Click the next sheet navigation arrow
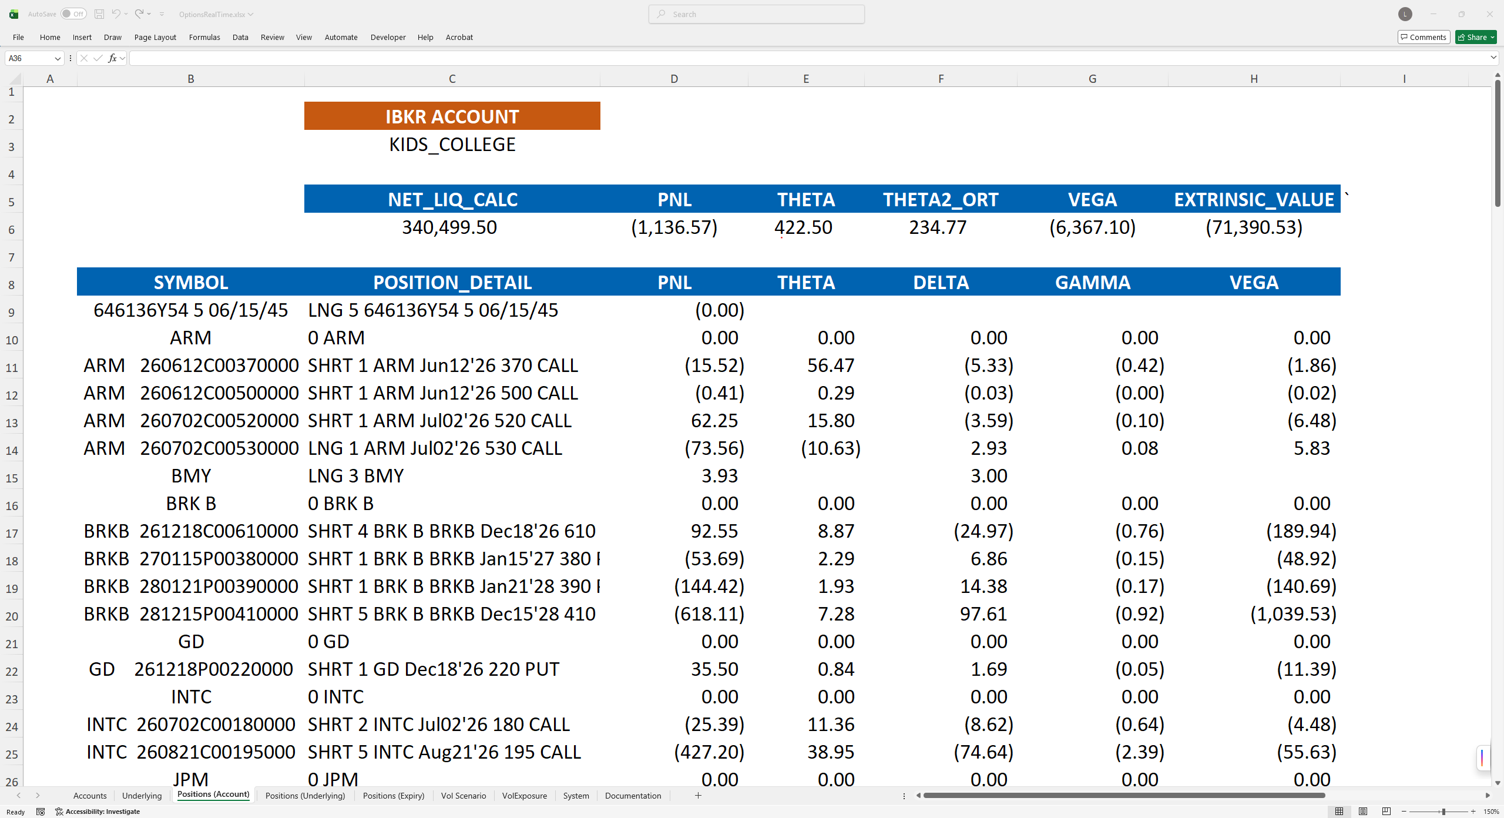The image size is (1504, 818). [38, 796]
